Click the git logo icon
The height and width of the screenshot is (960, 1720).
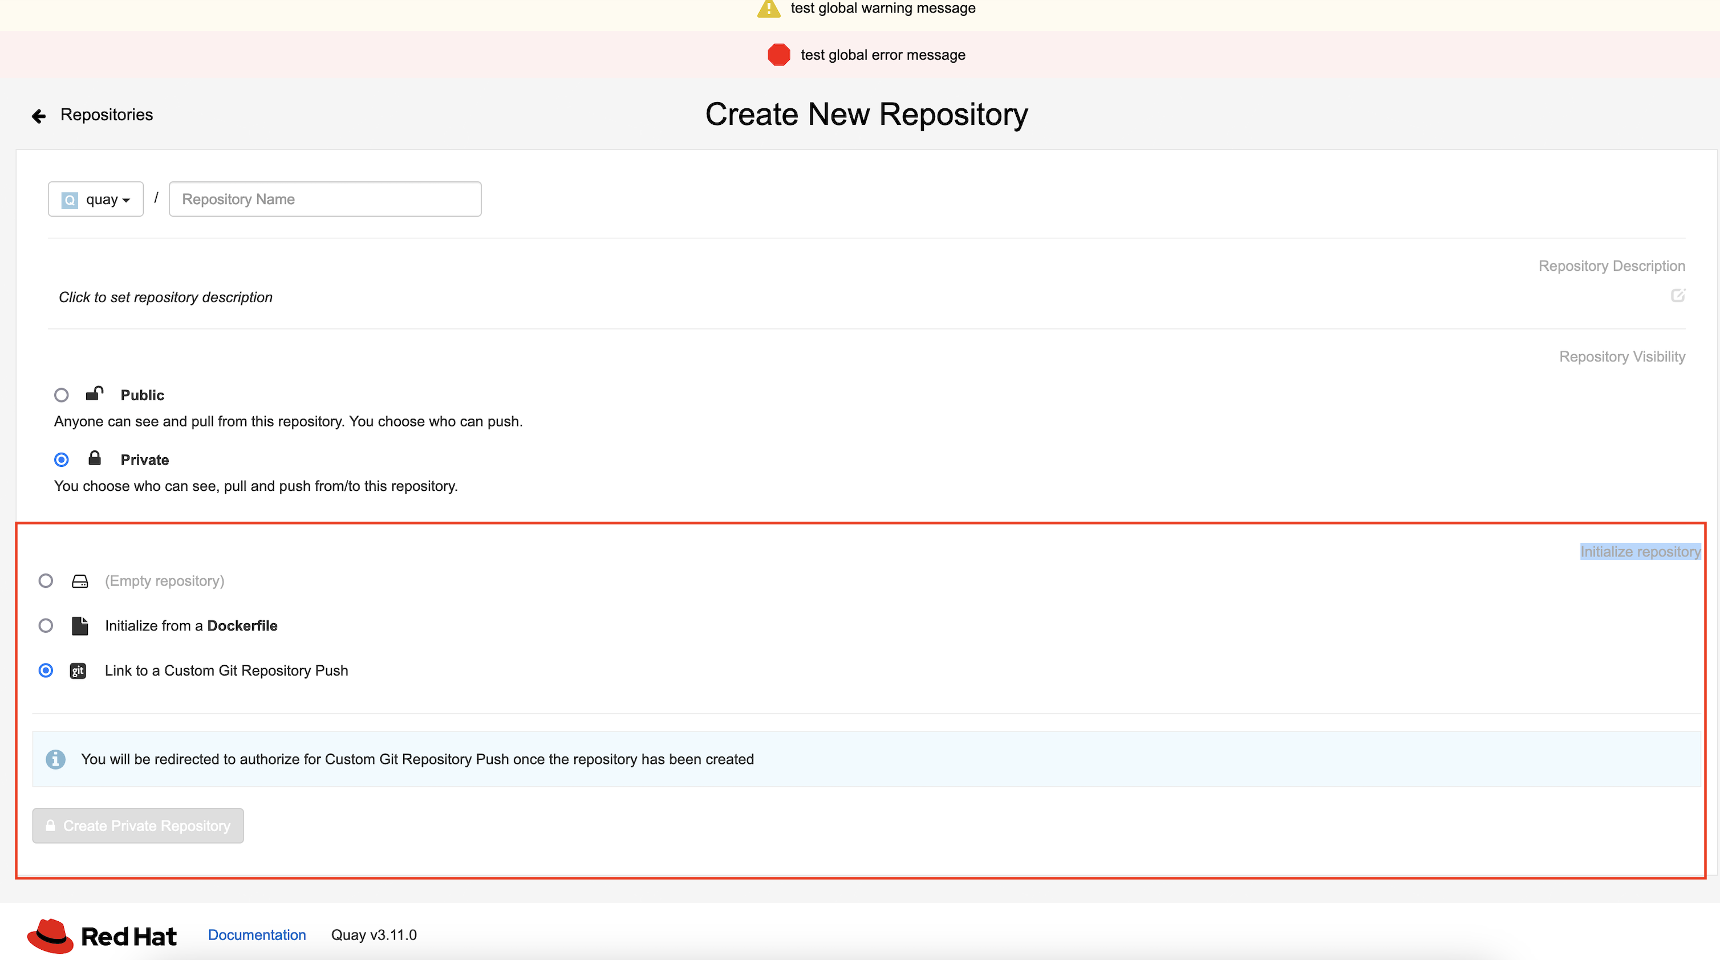[x=78, y=670]
